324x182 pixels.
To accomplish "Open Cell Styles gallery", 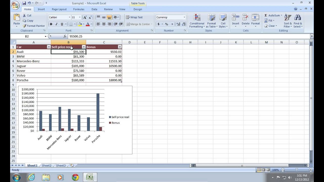I will coord(223,21).
